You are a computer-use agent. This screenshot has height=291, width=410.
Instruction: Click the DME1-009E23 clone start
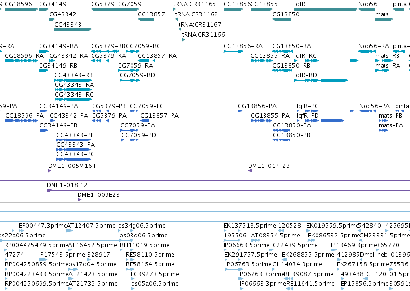point(79,200)
